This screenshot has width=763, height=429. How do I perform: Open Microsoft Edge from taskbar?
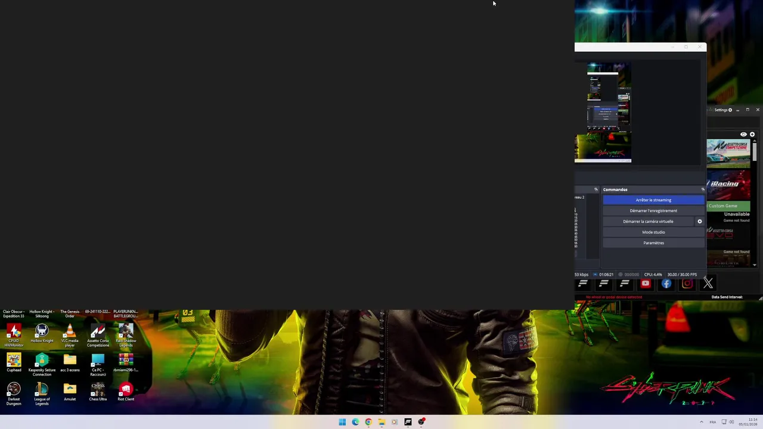click(x=355, y=422)
